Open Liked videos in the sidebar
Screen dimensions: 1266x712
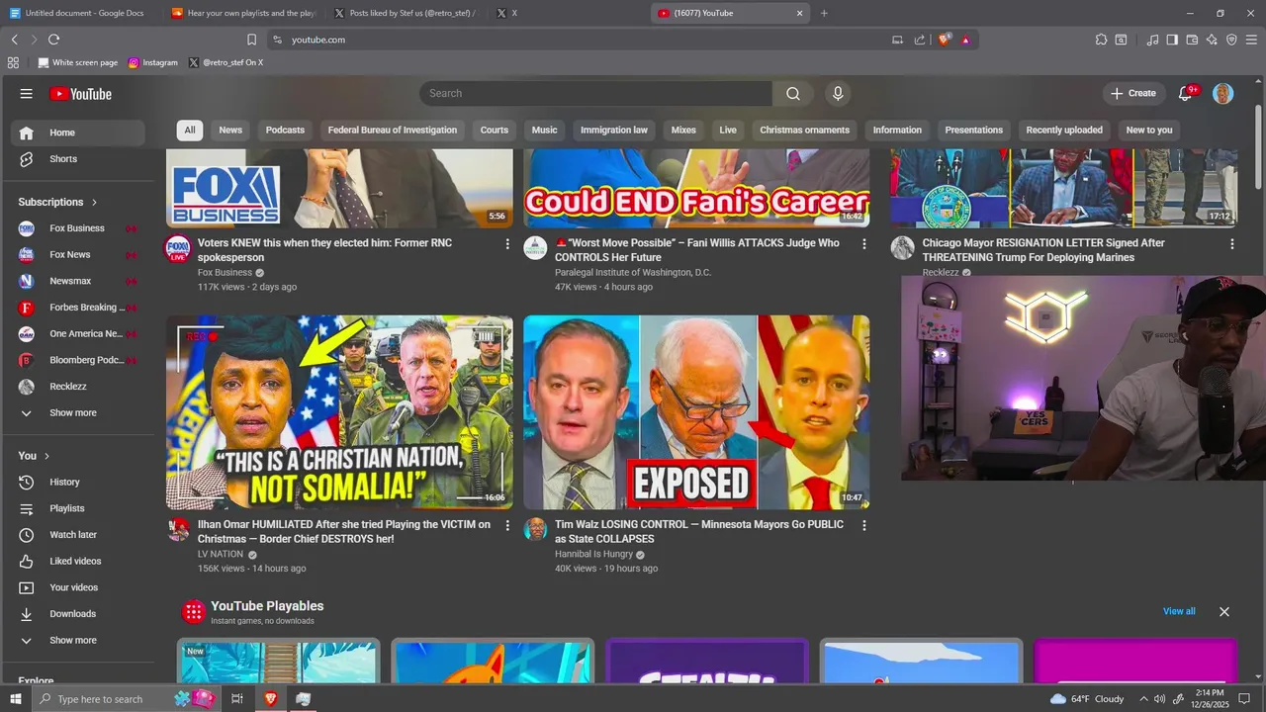(77, 561)
